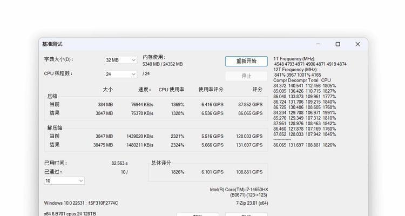
Task: Click the x64 6.B701 cpus:24 128TB line
Action: coord(70,214)
